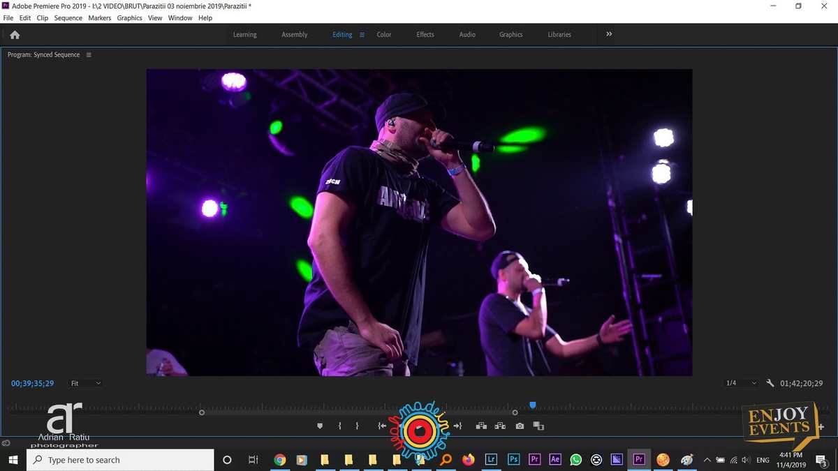Click the Extract button in transport controls

pyautogui.click(x=500, y=426)
